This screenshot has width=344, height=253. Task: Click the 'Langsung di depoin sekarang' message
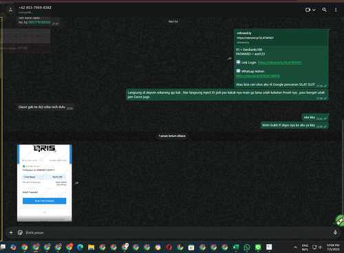pyautogui.click(x=226, y=95)
